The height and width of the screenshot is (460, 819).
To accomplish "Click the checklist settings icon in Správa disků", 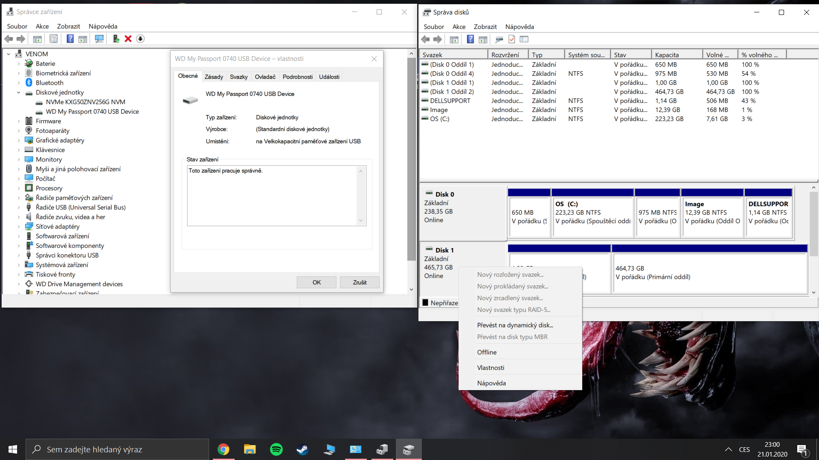I will click(x=524, y=39).
